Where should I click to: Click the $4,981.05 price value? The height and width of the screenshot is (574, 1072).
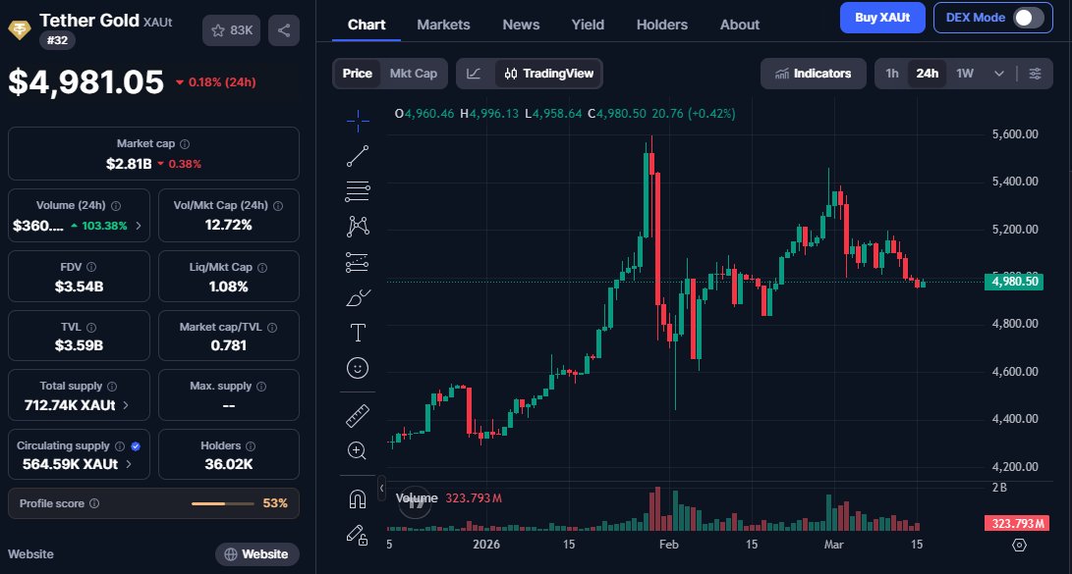[86, 81]
